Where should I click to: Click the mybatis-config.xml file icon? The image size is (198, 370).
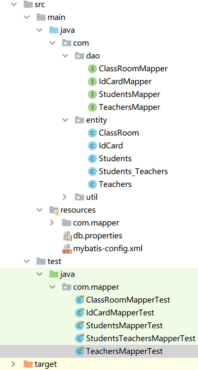pyautogui.click(x=67, y=248)
